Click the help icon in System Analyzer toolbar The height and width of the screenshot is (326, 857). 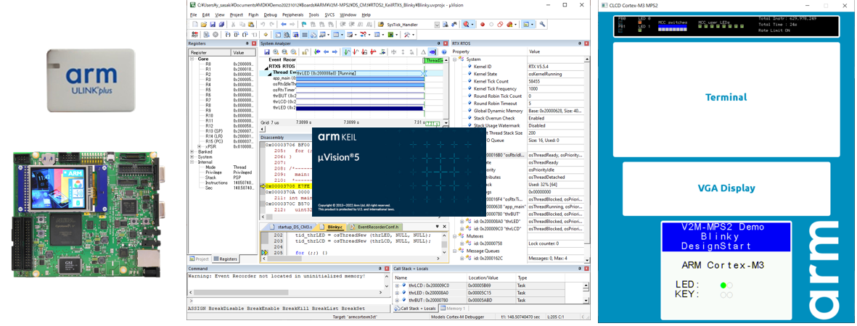tap(444, 52)
